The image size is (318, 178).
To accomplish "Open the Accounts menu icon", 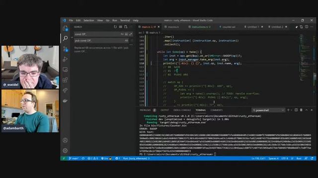I will point(65,140).
